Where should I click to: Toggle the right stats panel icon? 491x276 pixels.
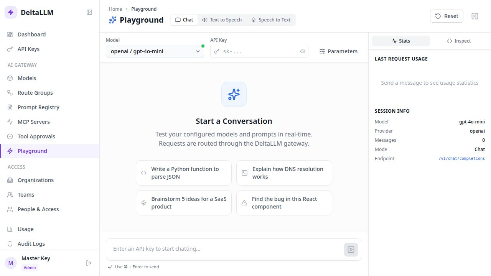[x=475, y=16]
